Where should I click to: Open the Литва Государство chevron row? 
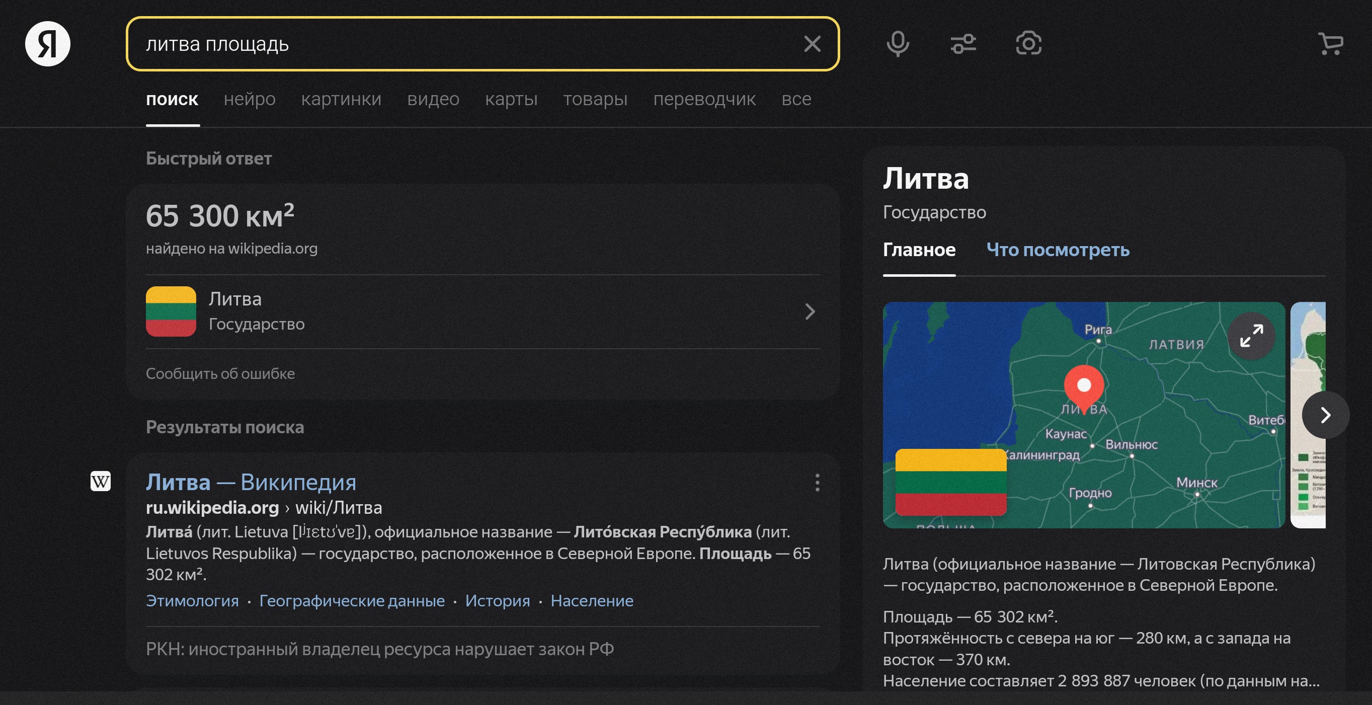tap(482, 311)
